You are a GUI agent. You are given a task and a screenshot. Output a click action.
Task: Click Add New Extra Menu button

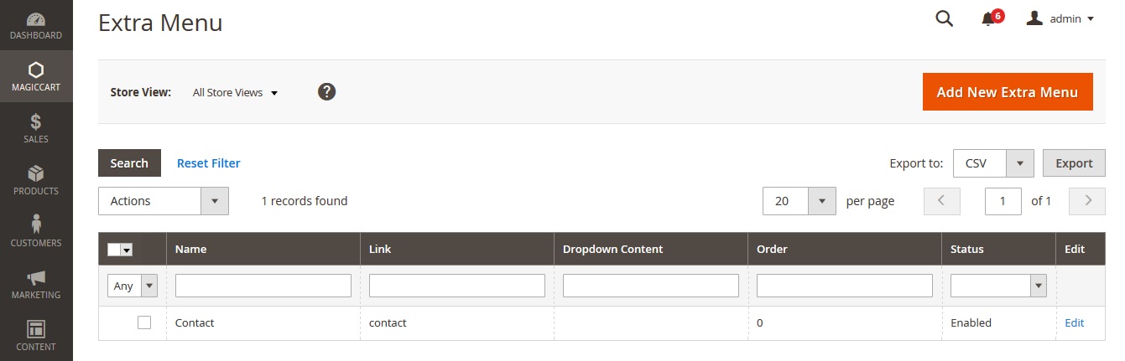point(1008,92)
